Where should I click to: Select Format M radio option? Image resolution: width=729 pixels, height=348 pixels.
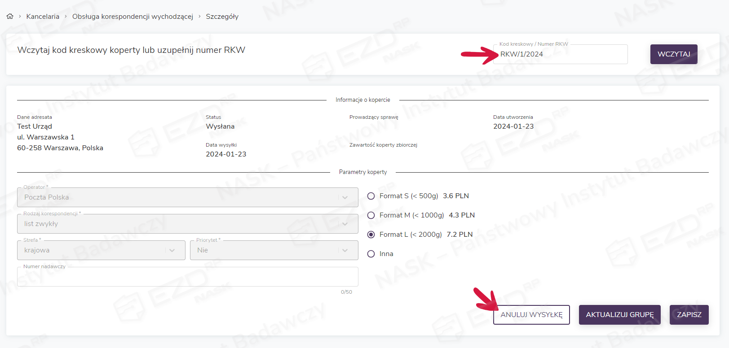(x=371, y=215)
